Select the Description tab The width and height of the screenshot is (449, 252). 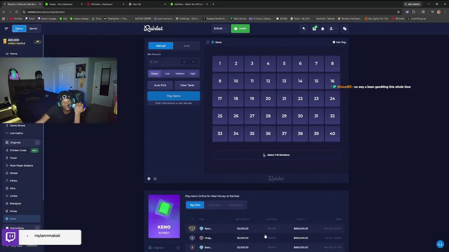tap(235, 205)
